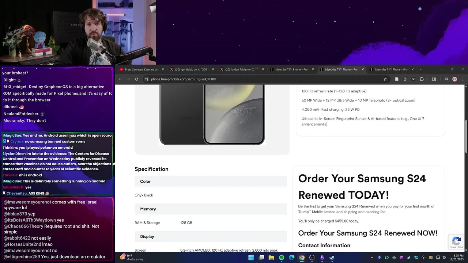This screenshot has height=263, width=468.
Task: Click the Chrome profile avatar
Action: point(454,79)
